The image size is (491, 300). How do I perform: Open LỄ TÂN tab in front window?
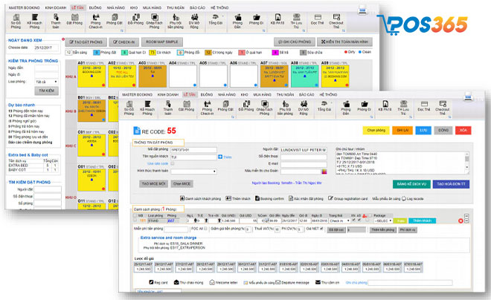tap(190, 95)
